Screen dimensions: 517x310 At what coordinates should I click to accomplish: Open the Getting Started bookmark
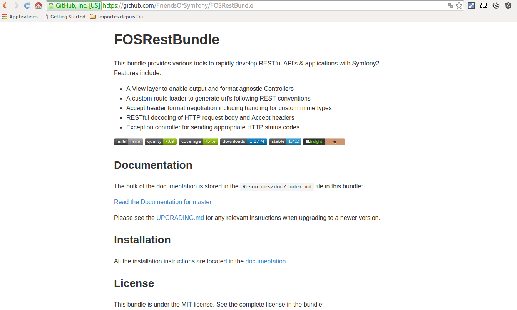pyautogui.click(x=64, y=17)
